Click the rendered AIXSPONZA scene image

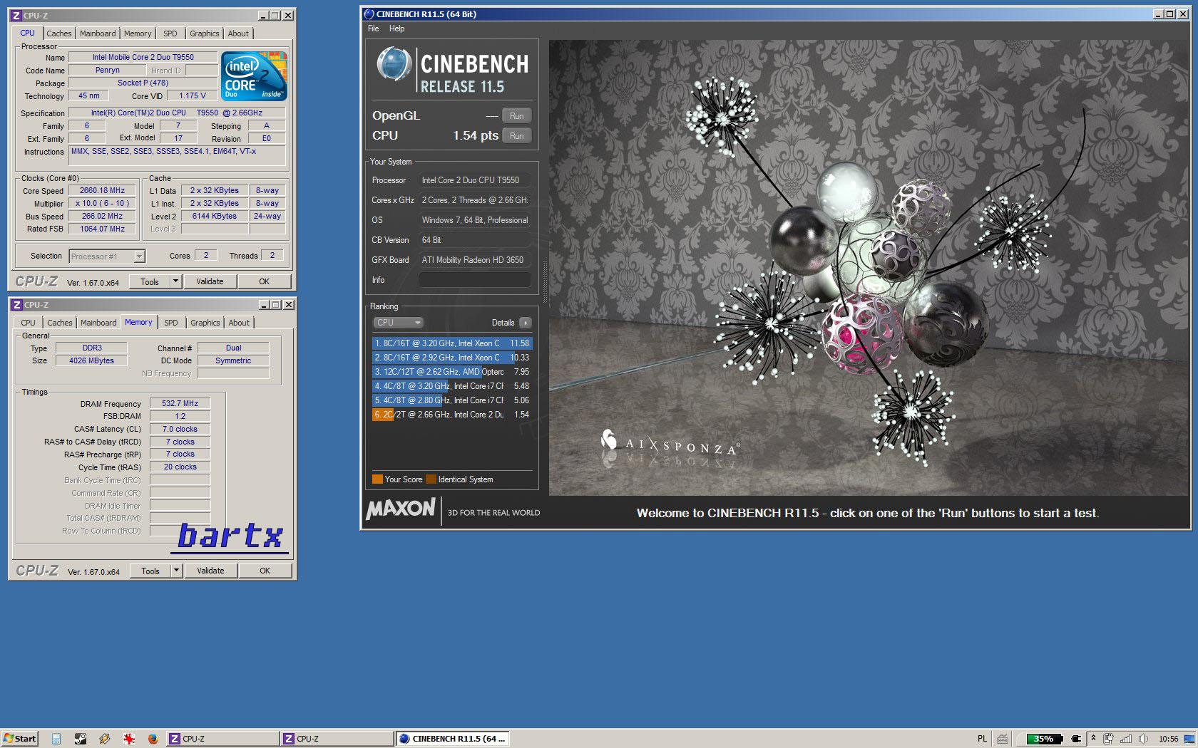pyautogui.click(x=867, y=268)
